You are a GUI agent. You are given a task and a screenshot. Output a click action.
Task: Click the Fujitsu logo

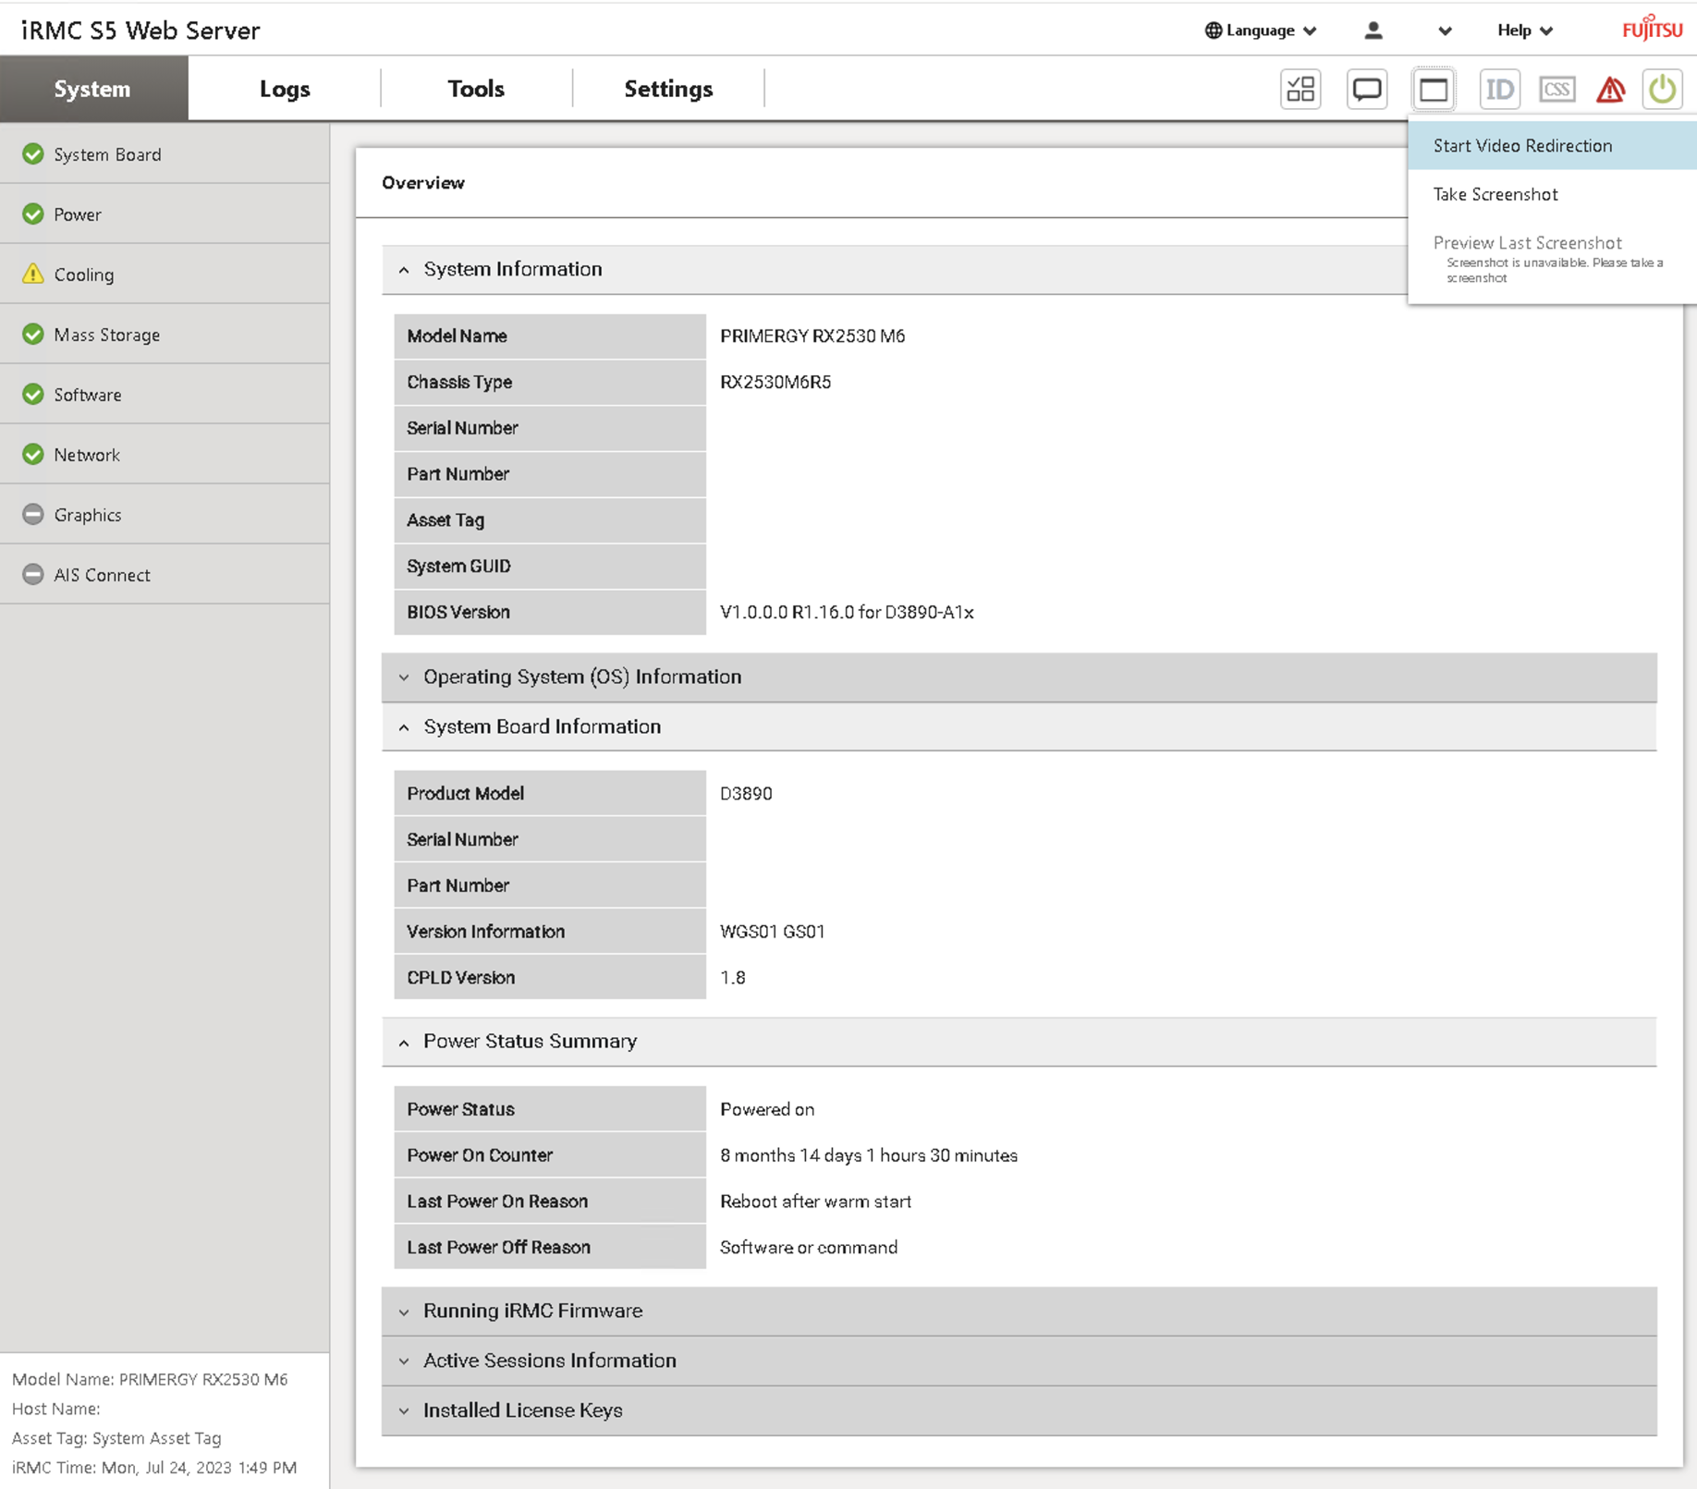pos(1653,29)
